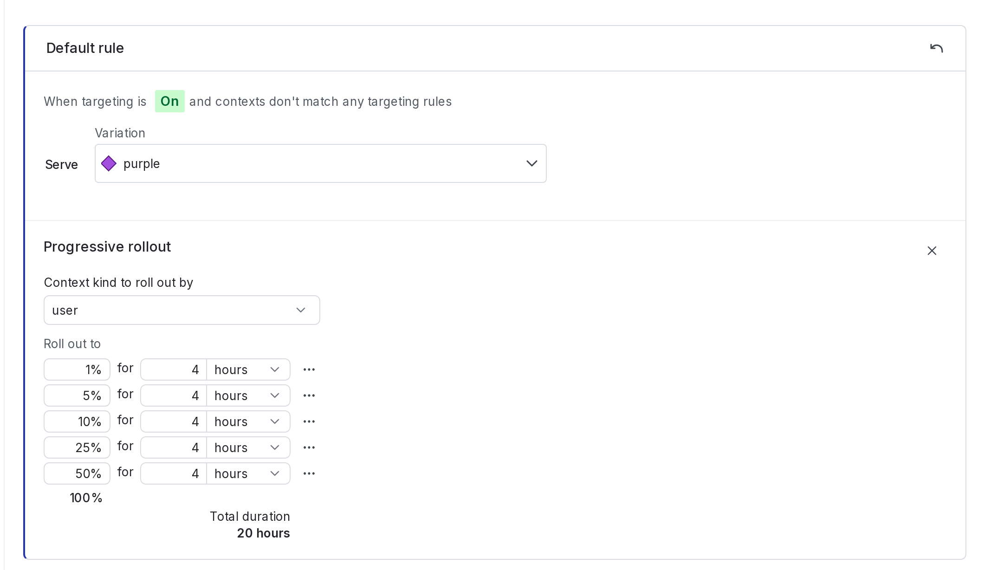
Task: Edit the duration number in 1% row
Action: (x=174, y=369)
